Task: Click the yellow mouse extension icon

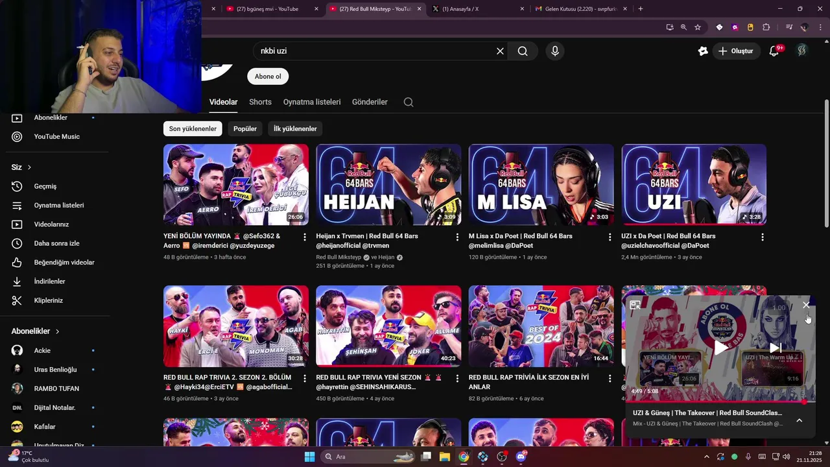Action: 750,27
